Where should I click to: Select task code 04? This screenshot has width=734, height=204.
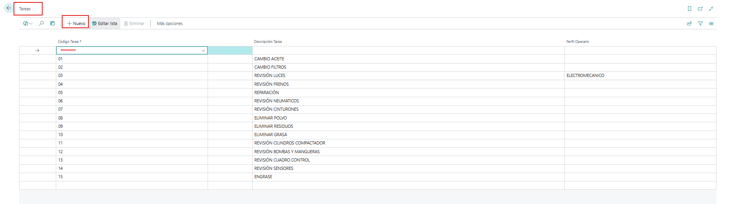pos(132,84)
